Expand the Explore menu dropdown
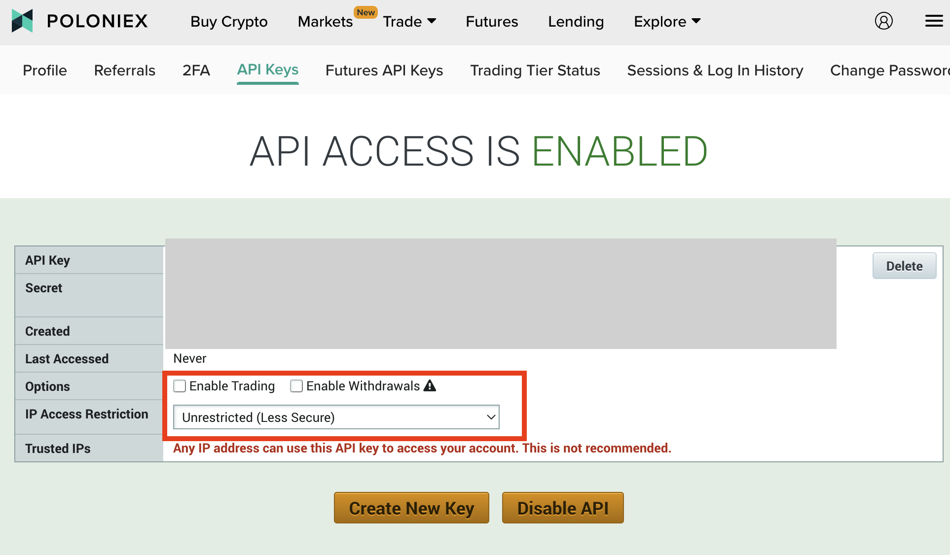Viewport: 950px width, 555px height. [x=667, y=22]
